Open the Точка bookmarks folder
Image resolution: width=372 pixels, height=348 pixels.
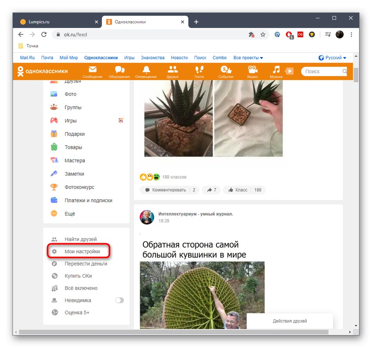pyautogui.click(x=29, y=46)
